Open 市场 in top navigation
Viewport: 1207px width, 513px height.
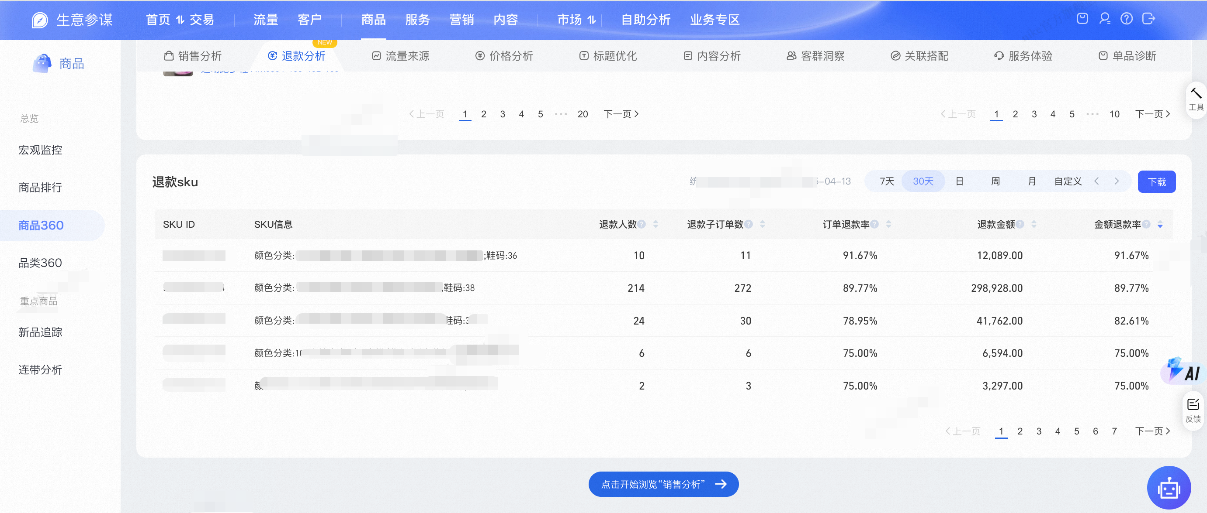(569, 20)
